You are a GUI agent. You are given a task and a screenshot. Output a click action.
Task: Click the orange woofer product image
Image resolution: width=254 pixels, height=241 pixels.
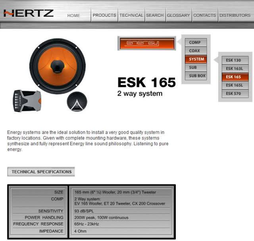point(58,66)
